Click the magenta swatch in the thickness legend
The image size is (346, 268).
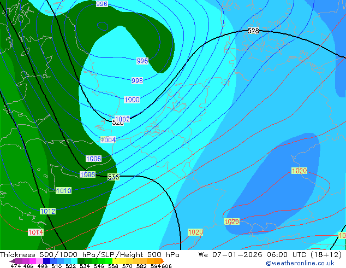pyautogui.click(x=33, y=261)
